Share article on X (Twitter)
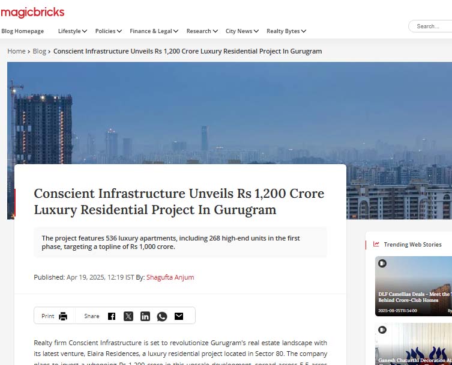Image resolution: width=452 pixels, height=365 pixels. coord(128,316)
